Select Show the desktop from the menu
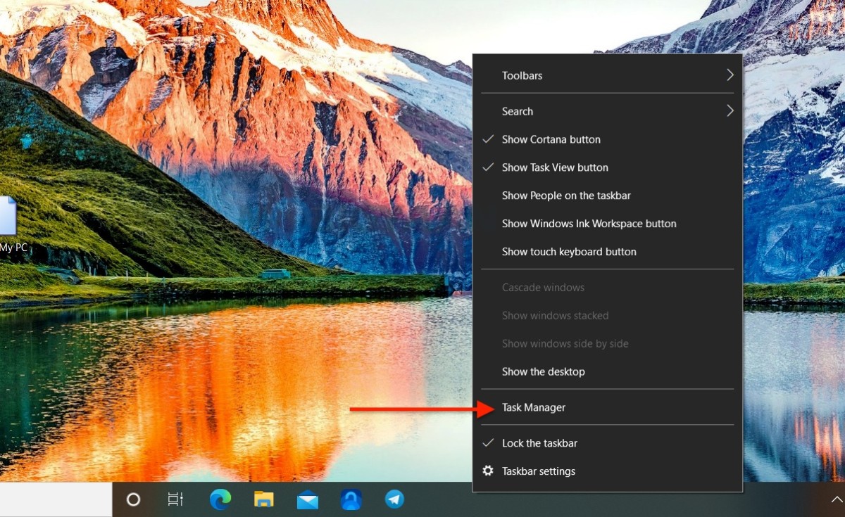The image size is (845, 517). (x=543, y=371)
